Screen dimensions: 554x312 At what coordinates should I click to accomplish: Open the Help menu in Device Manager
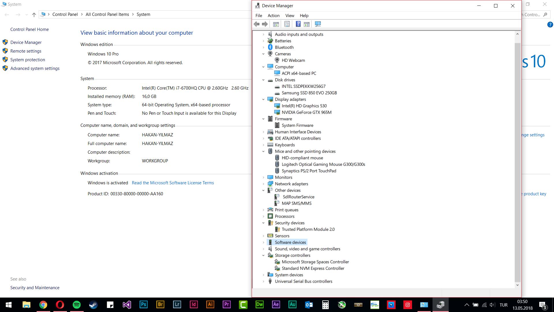304,16
